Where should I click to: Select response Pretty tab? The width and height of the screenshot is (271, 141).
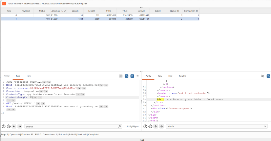pos(148,76)
